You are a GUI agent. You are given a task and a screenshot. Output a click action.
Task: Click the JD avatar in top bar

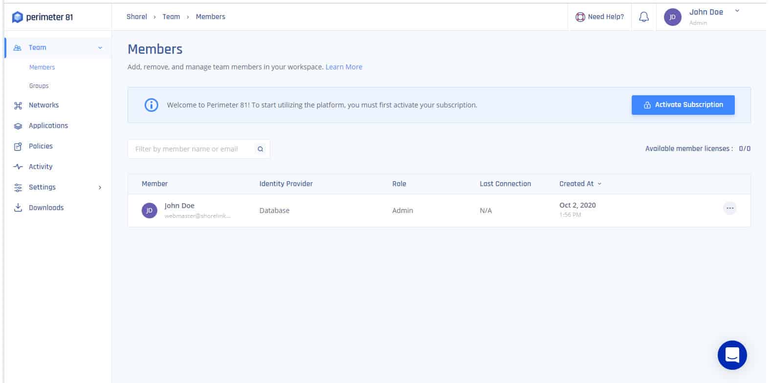672,17
